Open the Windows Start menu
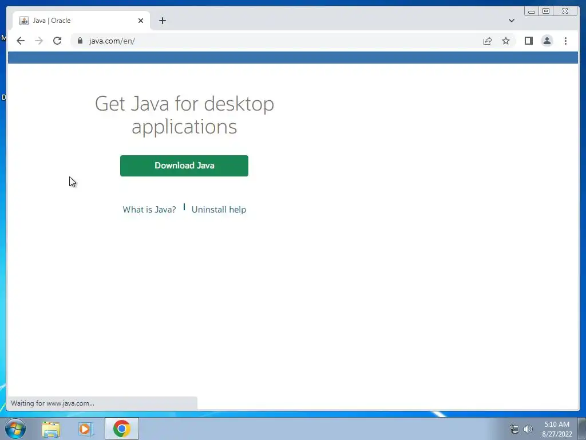Image resolution: width=586 pixels, height=440 pixels. [x=15, y=429]
